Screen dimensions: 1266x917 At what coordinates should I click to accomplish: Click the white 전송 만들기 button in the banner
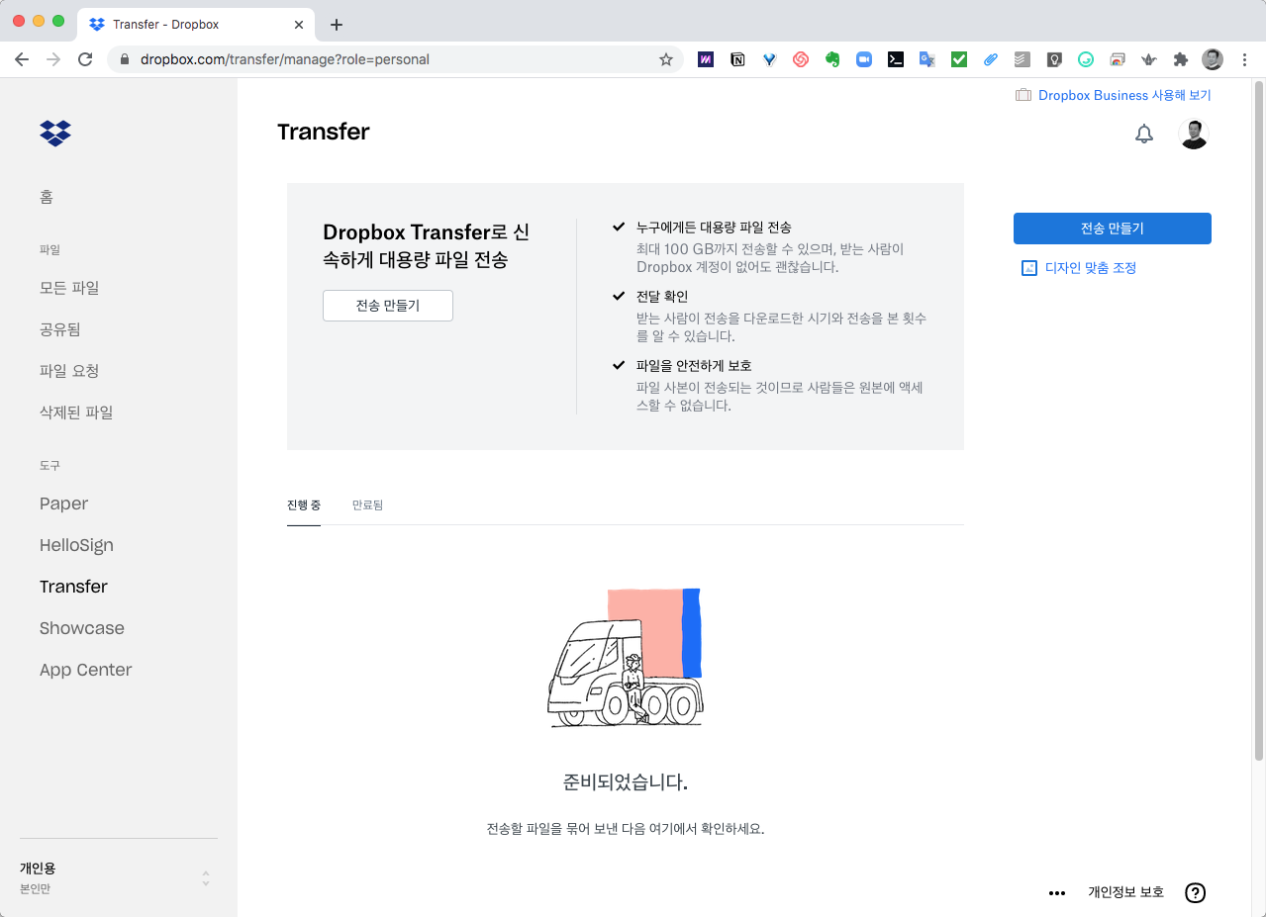coord(388,306)
